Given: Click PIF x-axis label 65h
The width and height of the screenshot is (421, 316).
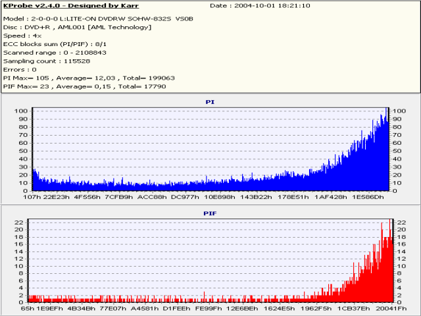Looking at the screenshot, I should tap(28, 309).
